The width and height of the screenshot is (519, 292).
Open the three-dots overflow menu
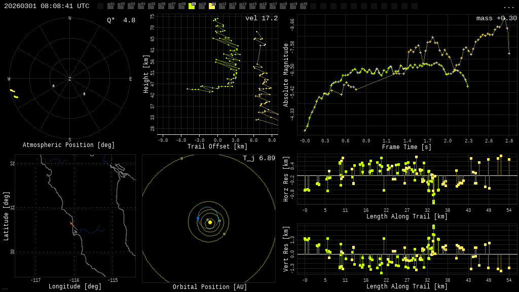[x=508, y=7]
